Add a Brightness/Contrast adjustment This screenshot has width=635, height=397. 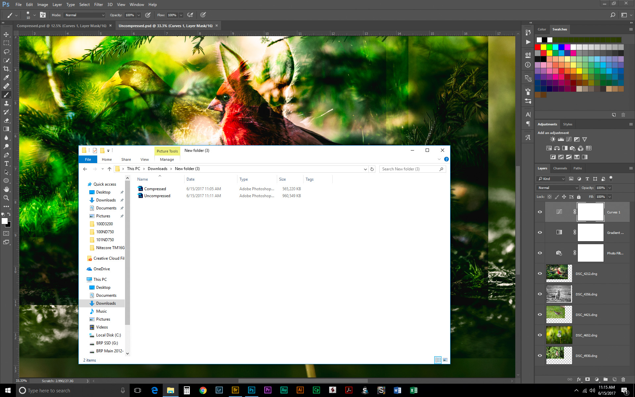[x=553, y=139]
